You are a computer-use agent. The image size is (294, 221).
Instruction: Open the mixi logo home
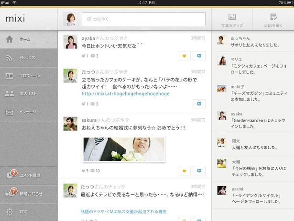tap(15, 18)
